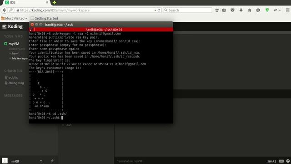The height and width of the screenshot is (164, 291).
Task: Click the browser back arrow button
Action: [4, 10]
